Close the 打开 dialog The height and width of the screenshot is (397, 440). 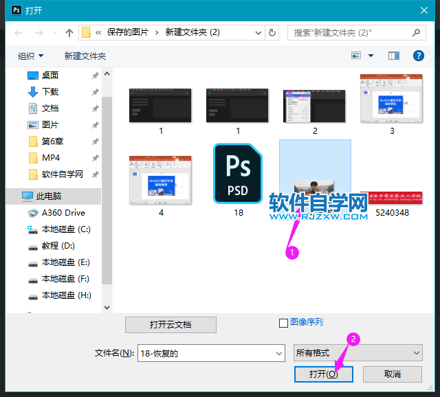point(424,10)
